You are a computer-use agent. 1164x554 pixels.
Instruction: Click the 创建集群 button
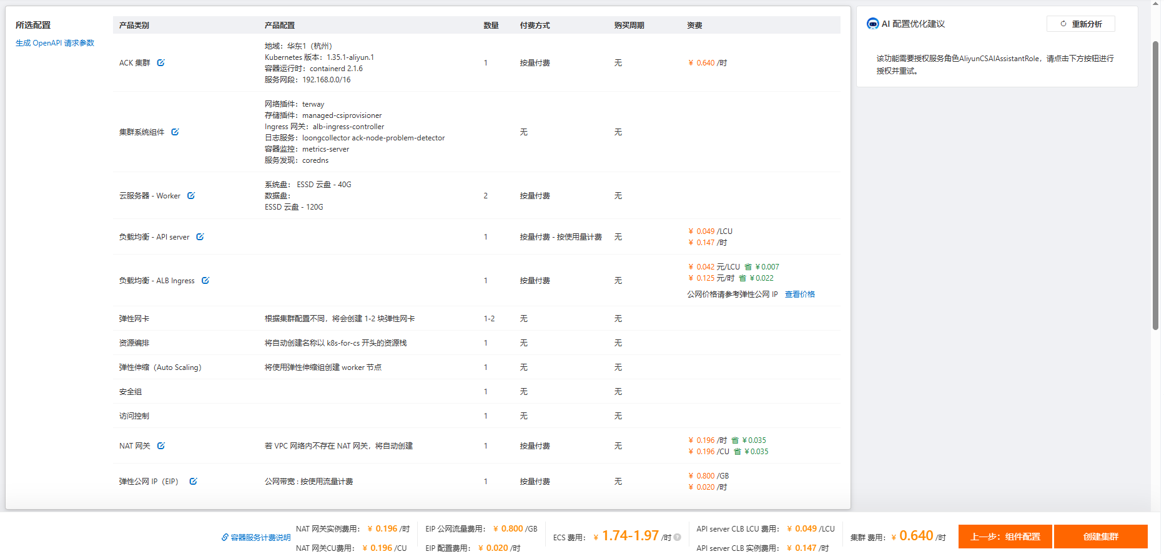pyautogui.click(x=1100, y=537)
